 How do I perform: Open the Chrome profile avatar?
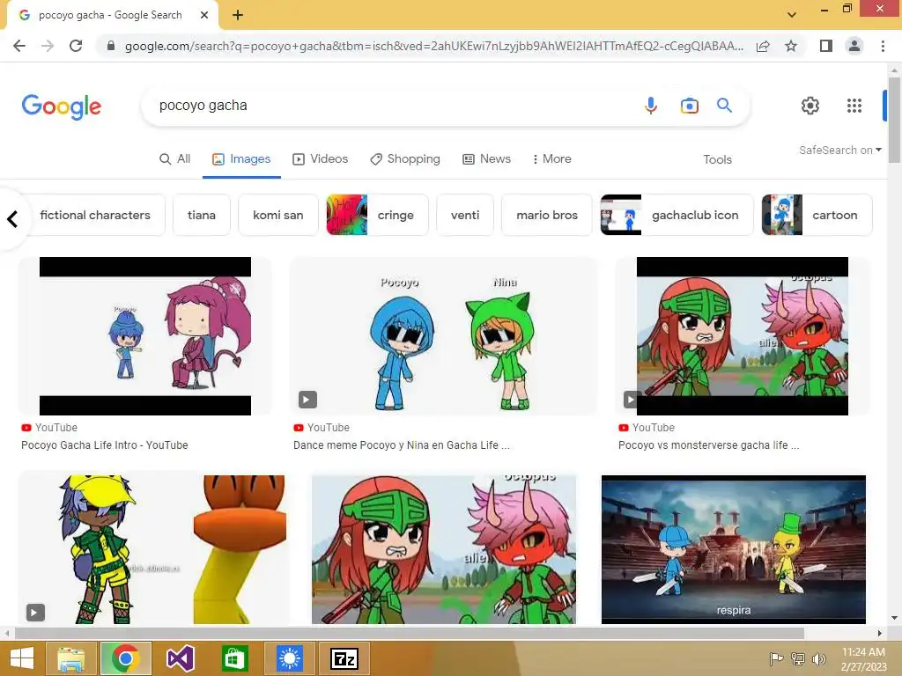pos(854,46)
